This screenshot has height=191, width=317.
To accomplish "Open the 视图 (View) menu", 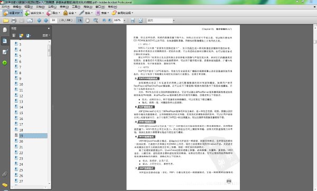I will (x=29, y=7).
